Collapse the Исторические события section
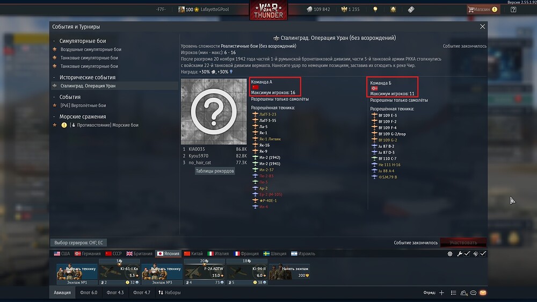Screen dimensions: 537x302 tap(54, 77)
